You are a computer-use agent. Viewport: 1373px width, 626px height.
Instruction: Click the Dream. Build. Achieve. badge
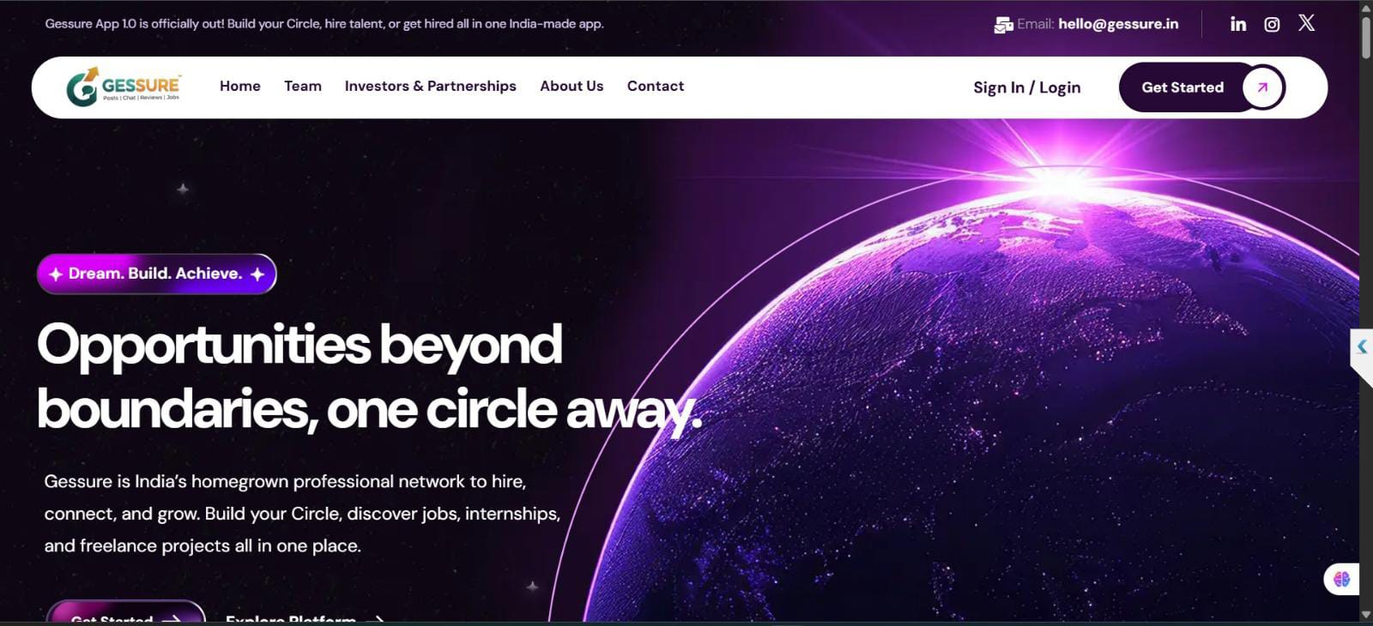(157, 274)
